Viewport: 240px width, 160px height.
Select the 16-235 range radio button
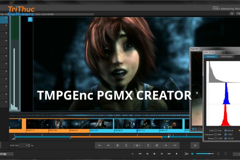click(x=226, y=138)
